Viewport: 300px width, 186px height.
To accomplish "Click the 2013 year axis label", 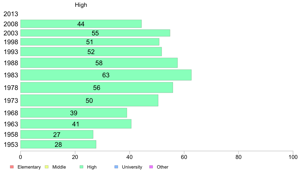I will [11, 14].
